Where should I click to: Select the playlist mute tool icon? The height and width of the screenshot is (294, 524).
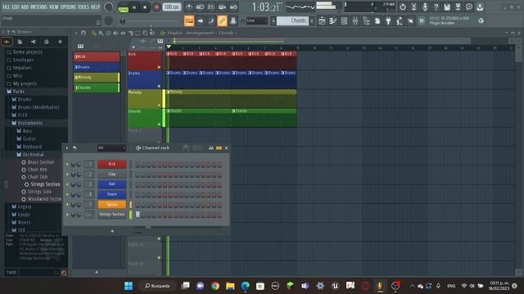115,33
